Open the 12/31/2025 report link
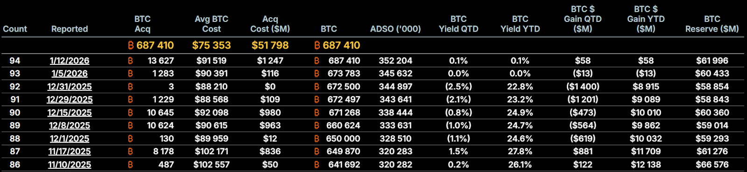Screen dimensions: 747x172 tap(70, 87)
